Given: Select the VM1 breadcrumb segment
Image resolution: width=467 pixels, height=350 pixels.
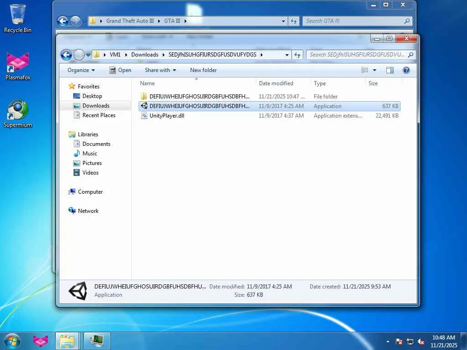Looking at the screenshot, I should [x=115, y=55].
